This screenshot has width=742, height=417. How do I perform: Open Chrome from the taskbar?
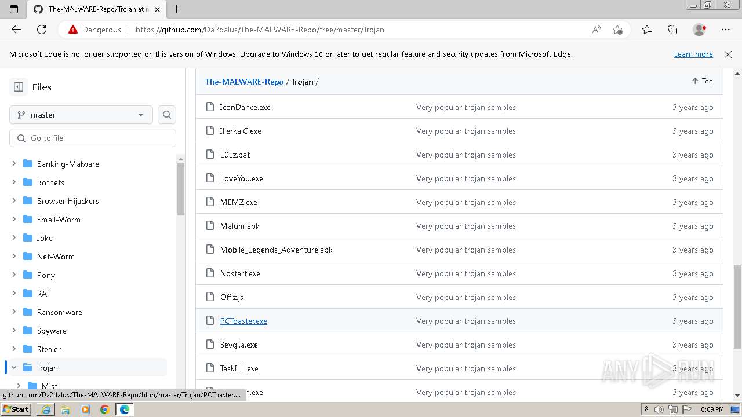click(x=105, y=409)
